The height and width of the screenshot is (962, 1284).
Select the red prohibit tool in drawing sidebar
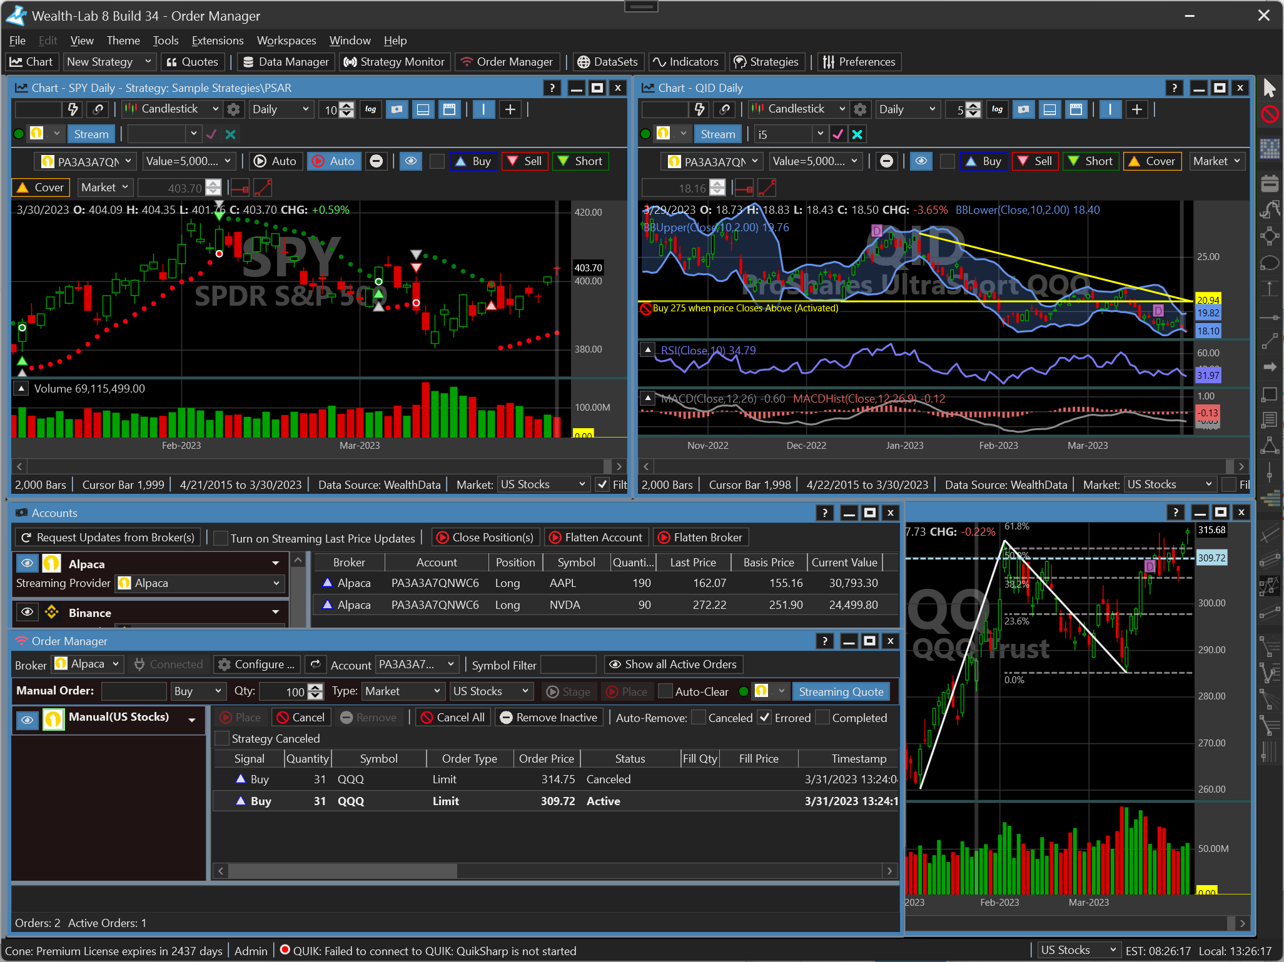coord(1269,114)
